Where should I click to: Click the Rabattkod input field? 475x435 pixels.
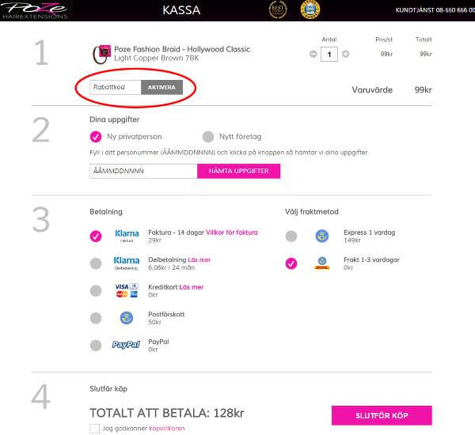click(x=116, y=88)
